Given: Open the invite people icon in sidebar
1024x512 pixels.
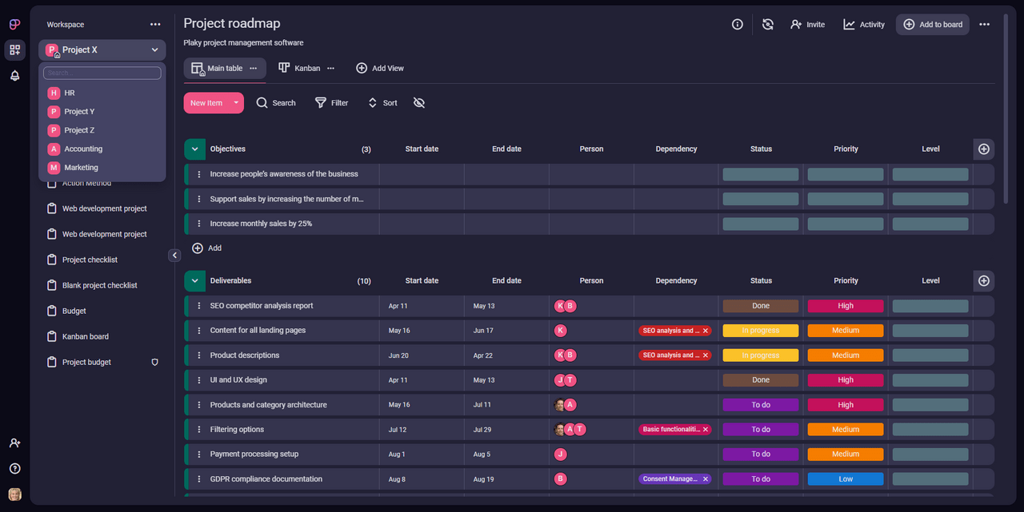Looking at the screenshot, I should click(14, 443).
